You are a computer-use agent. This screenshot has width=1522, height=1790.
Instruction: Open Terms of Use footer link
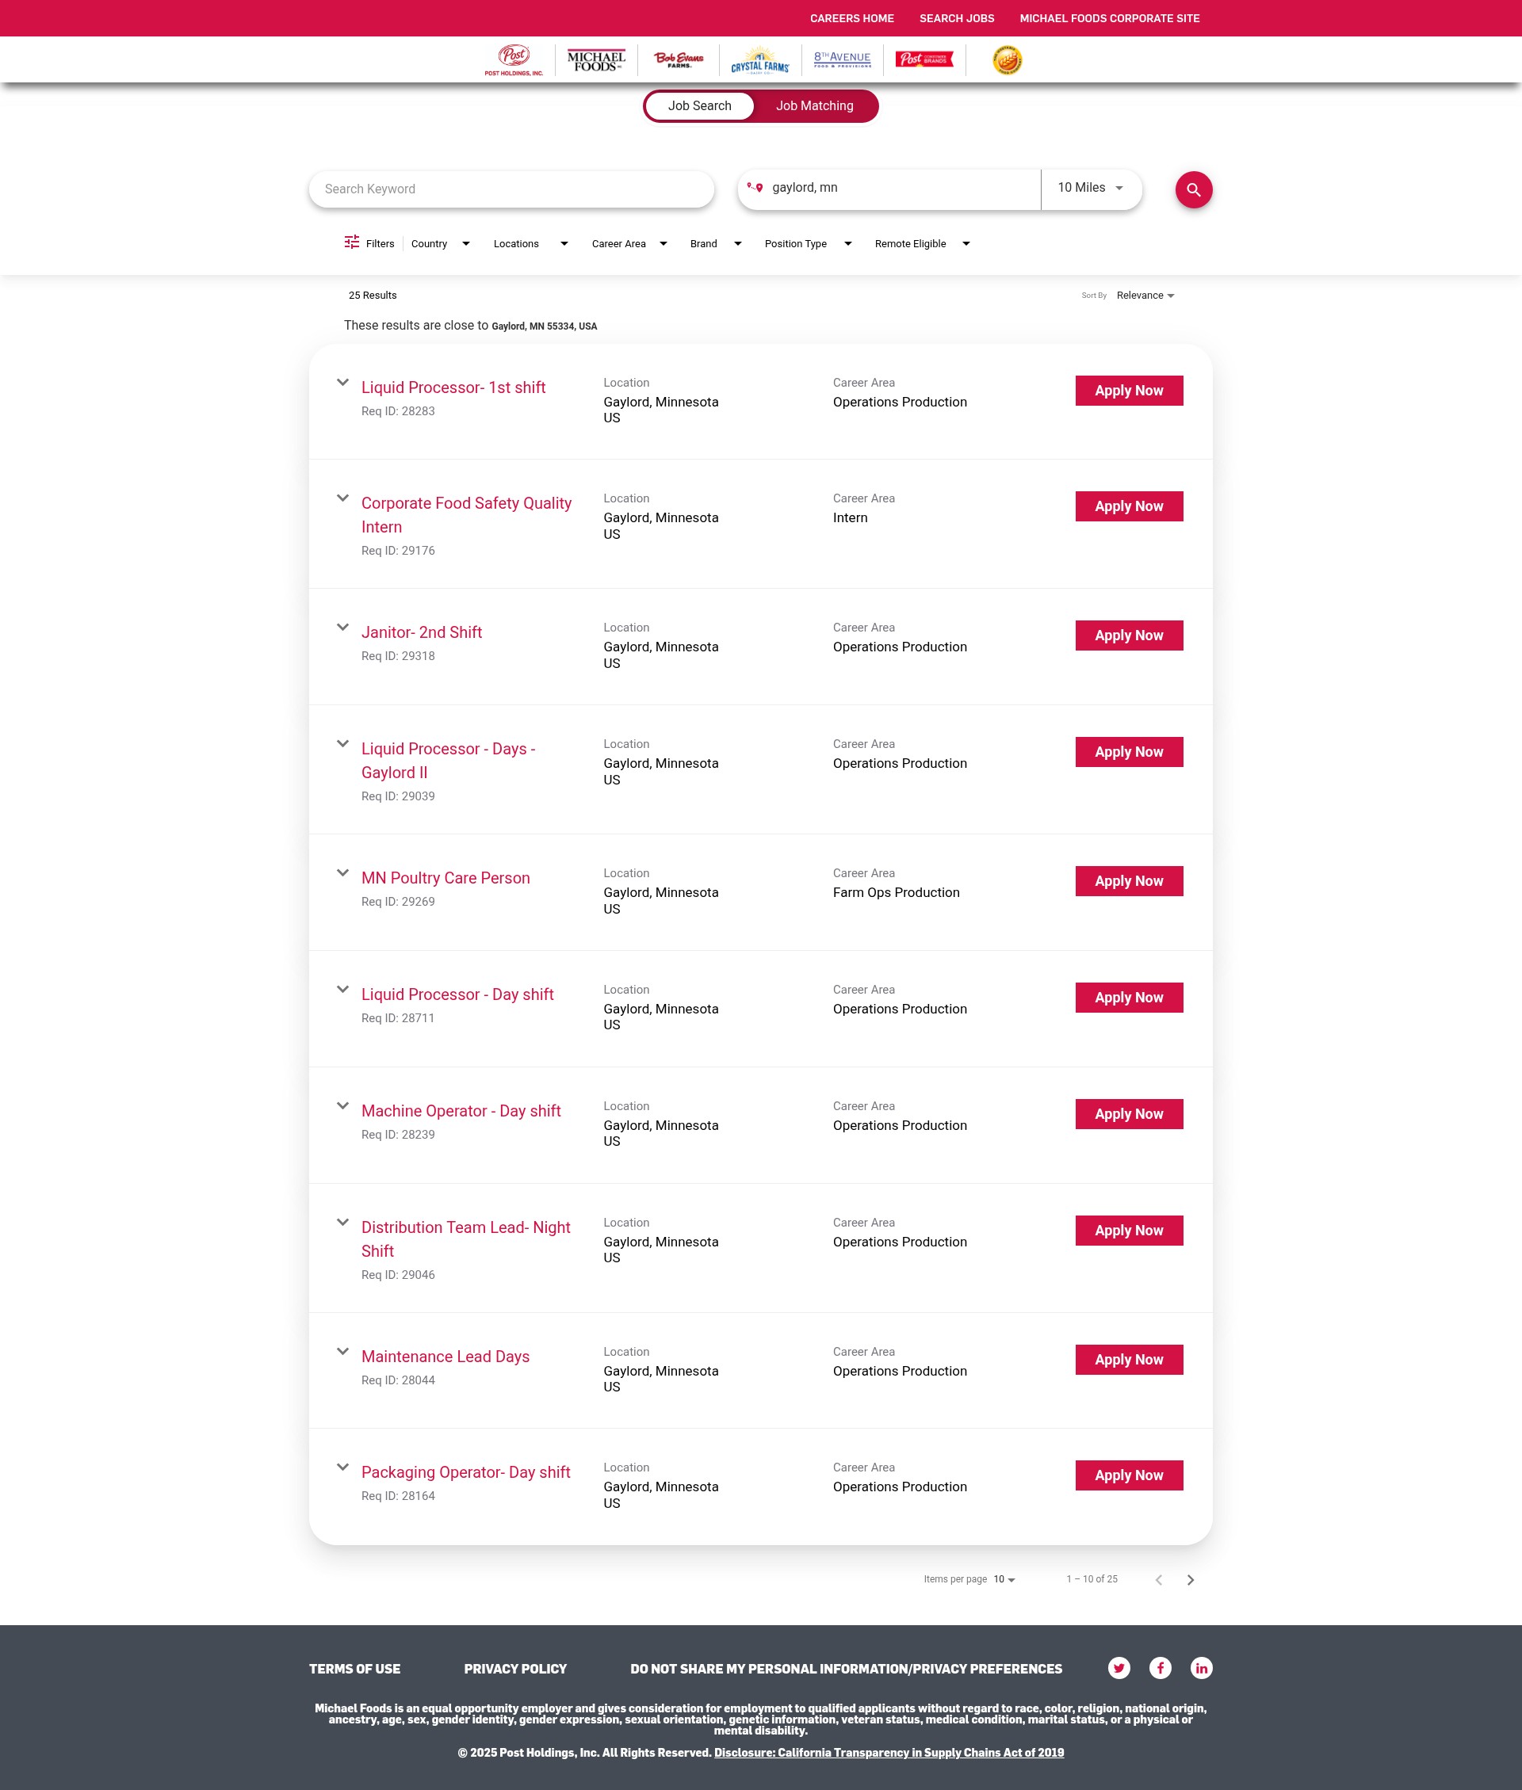354,1670
